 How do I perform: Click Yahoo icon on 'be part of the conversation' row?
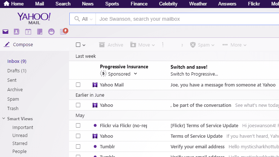click(x=95, y=105)
